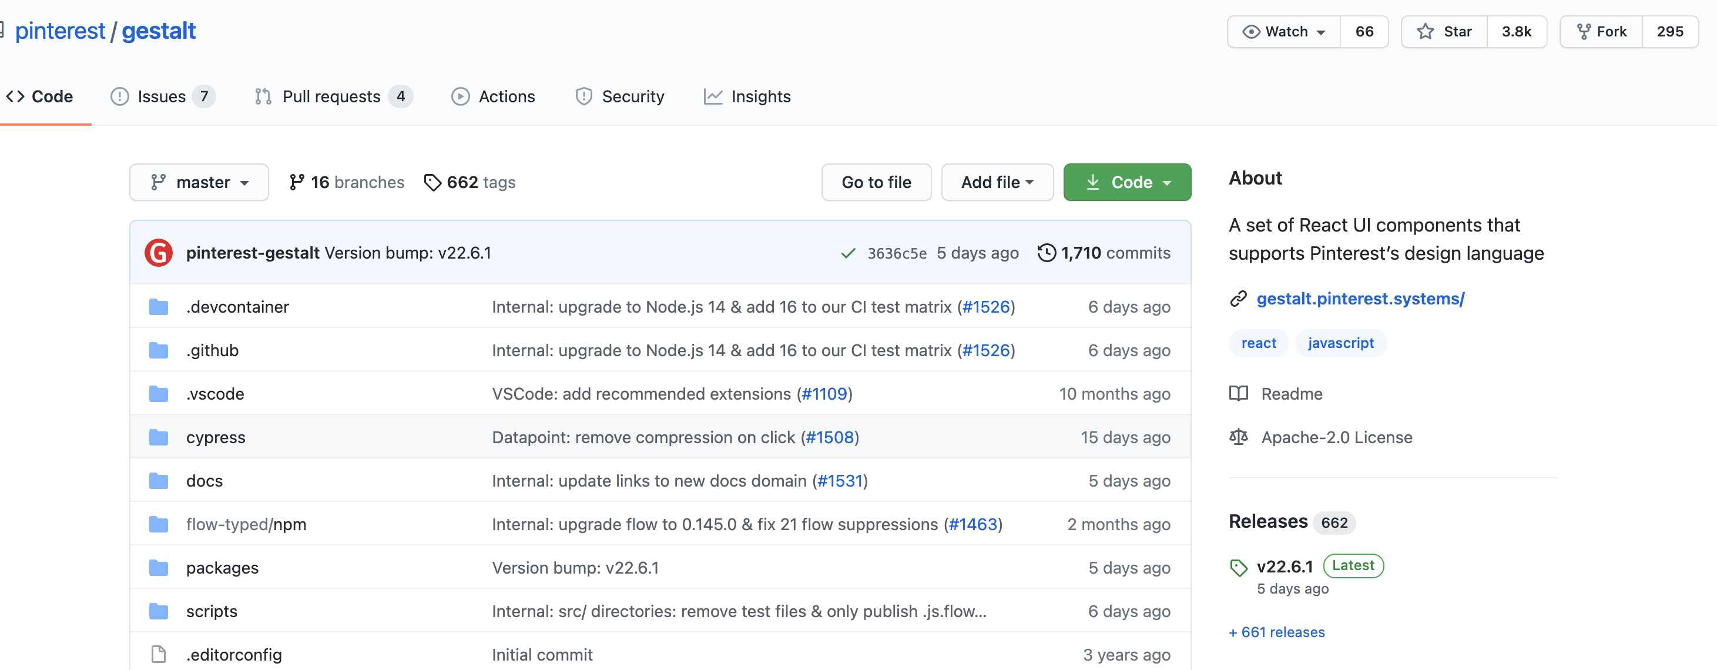Open the Pull requests tab
The image size is (1717, 670).
331,96
